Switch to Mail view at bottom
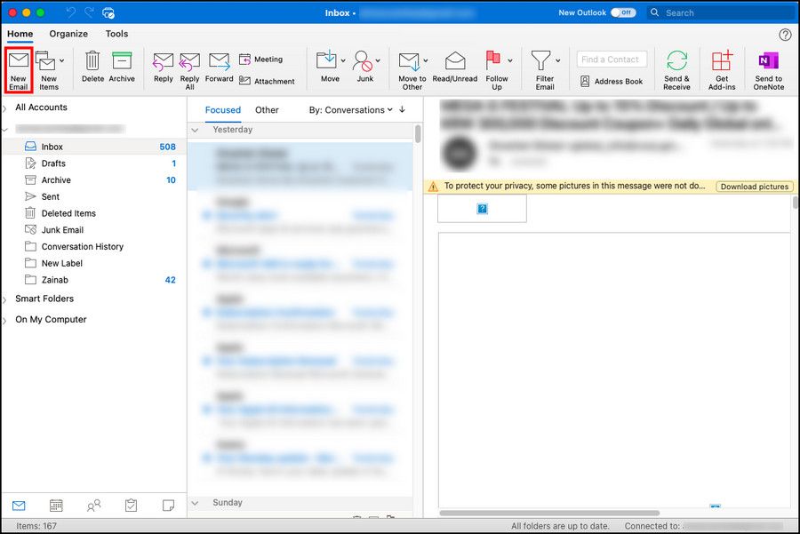 pos(19,506)
